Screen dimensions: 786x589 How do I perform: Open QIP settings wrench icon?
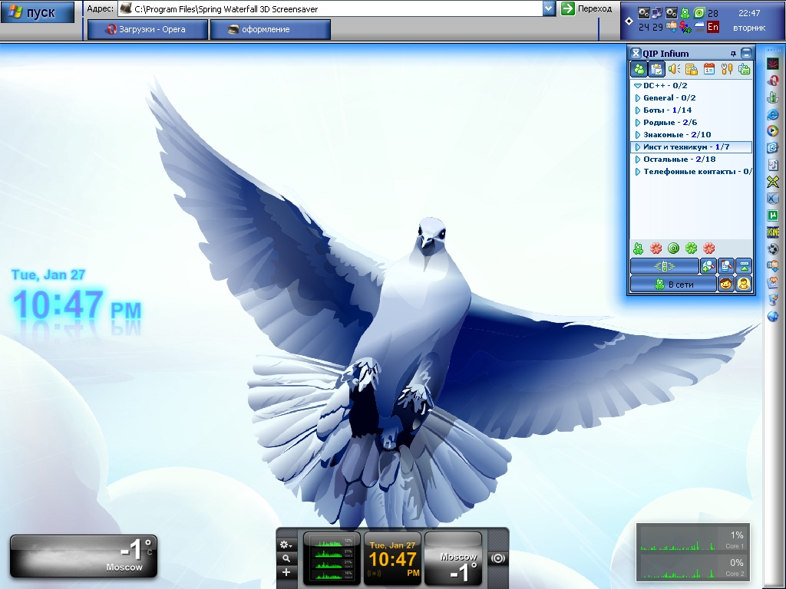click(727, 69)
